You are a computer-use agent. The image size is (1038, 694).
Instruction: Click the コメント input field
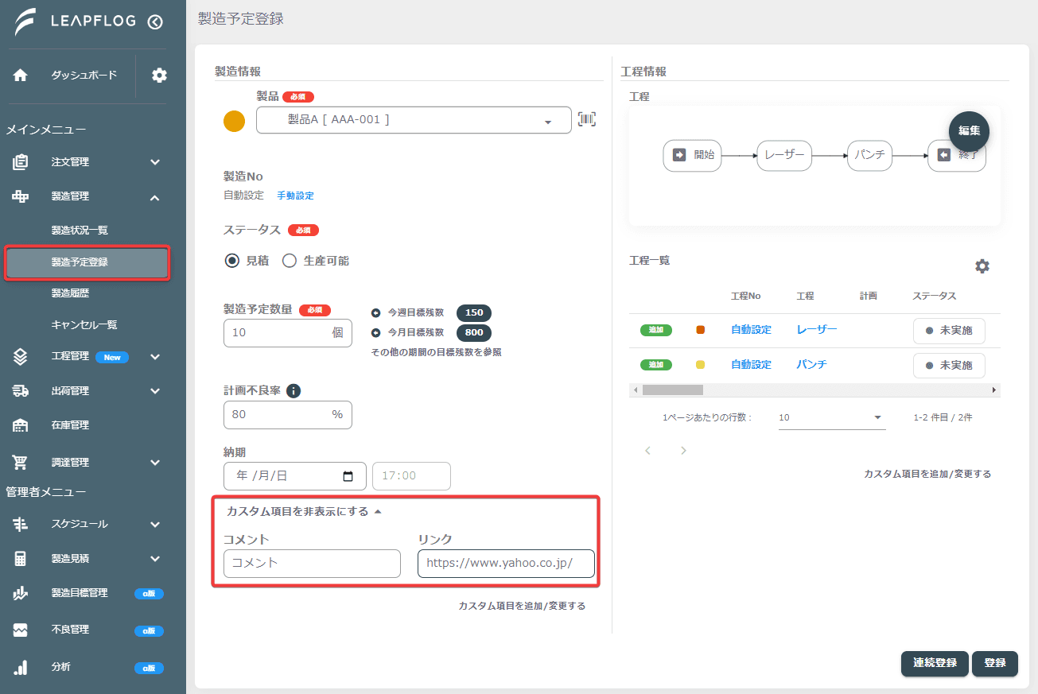click(x=312, y=563)
